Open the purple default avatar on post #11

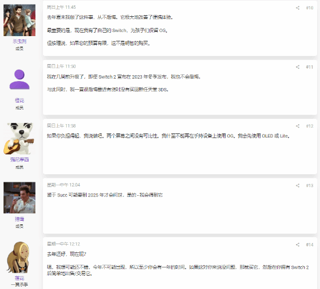tap(19, 79)
